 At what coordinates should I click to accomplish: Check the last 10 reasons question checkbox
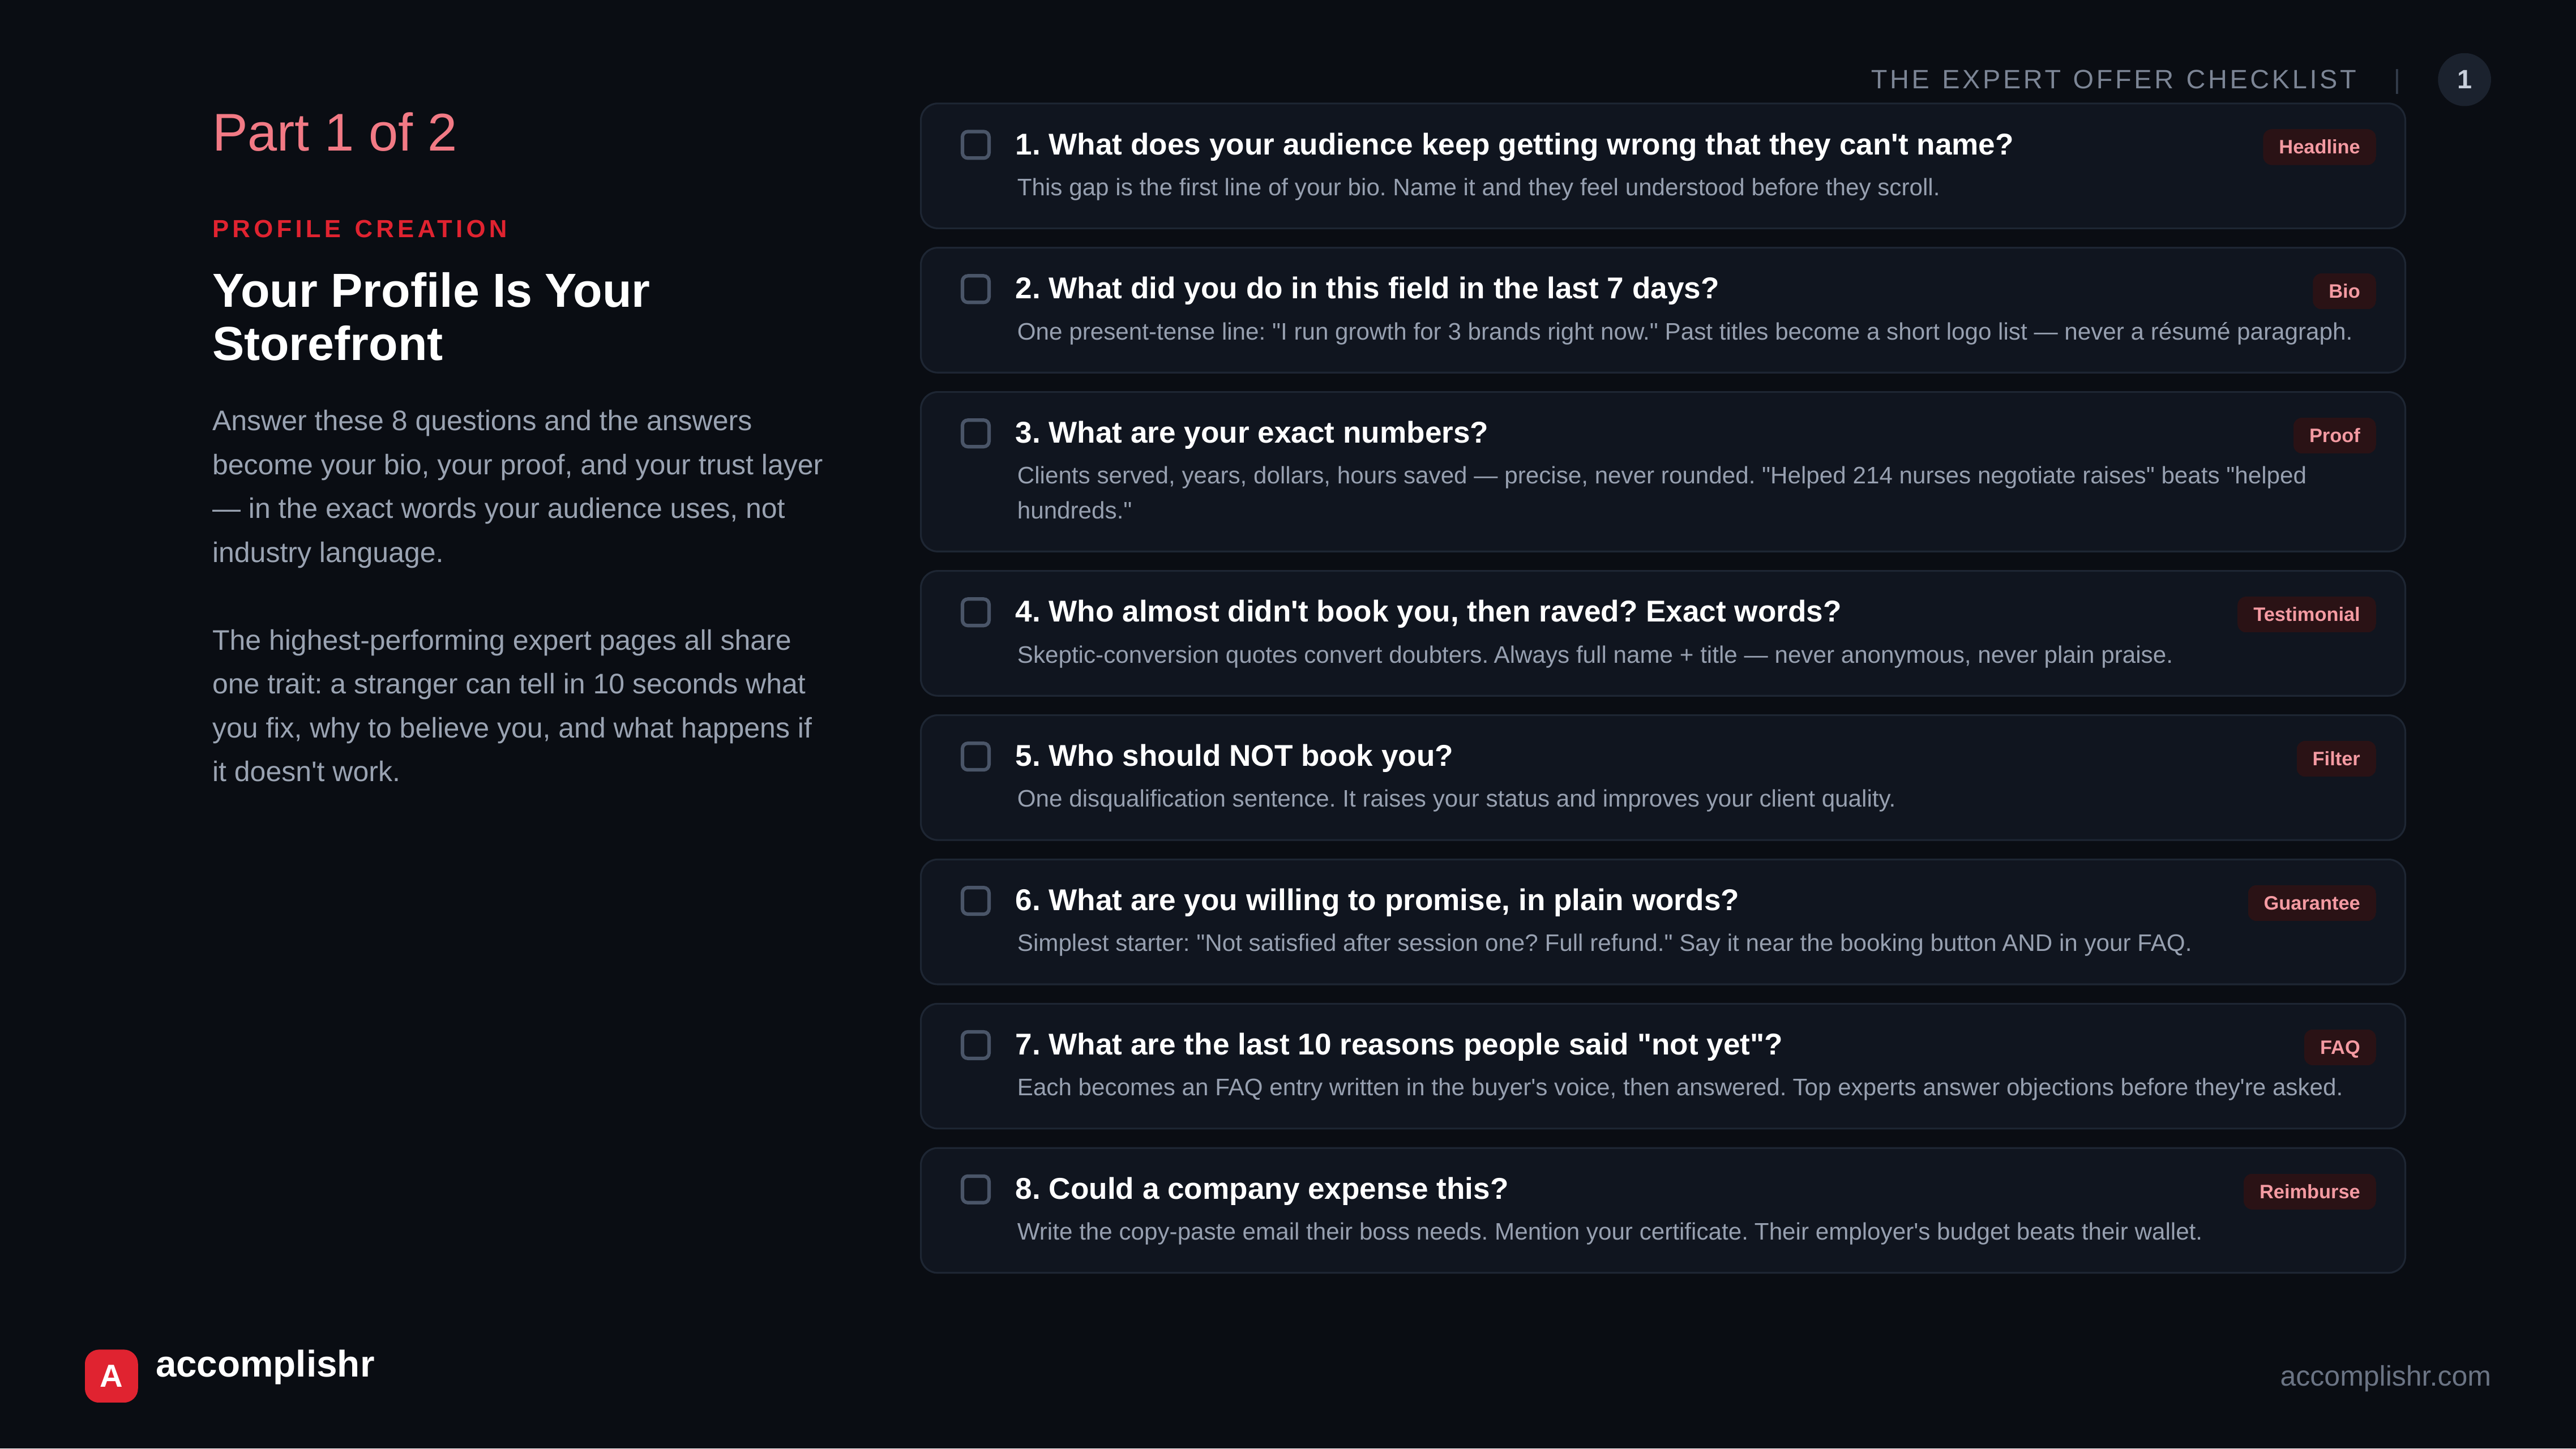pos(975,1045)
